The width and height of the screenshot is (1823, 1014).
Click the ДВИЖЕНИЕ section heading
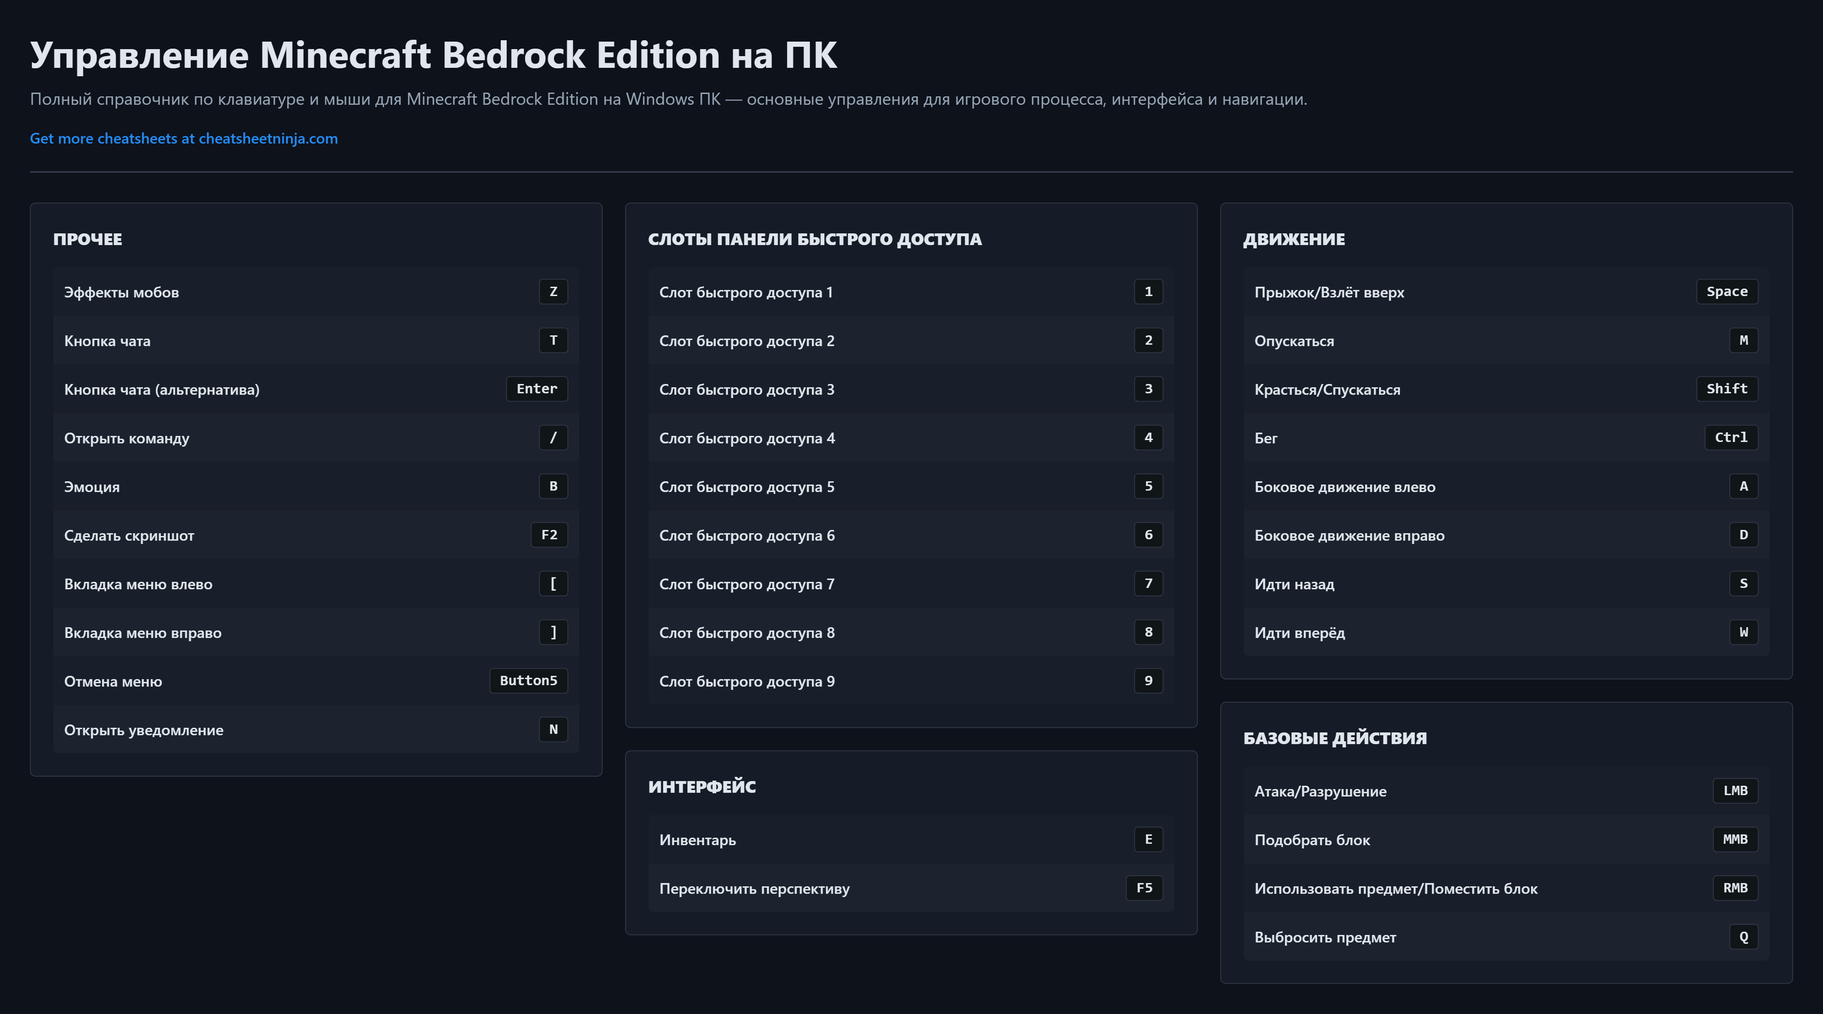1294,239
